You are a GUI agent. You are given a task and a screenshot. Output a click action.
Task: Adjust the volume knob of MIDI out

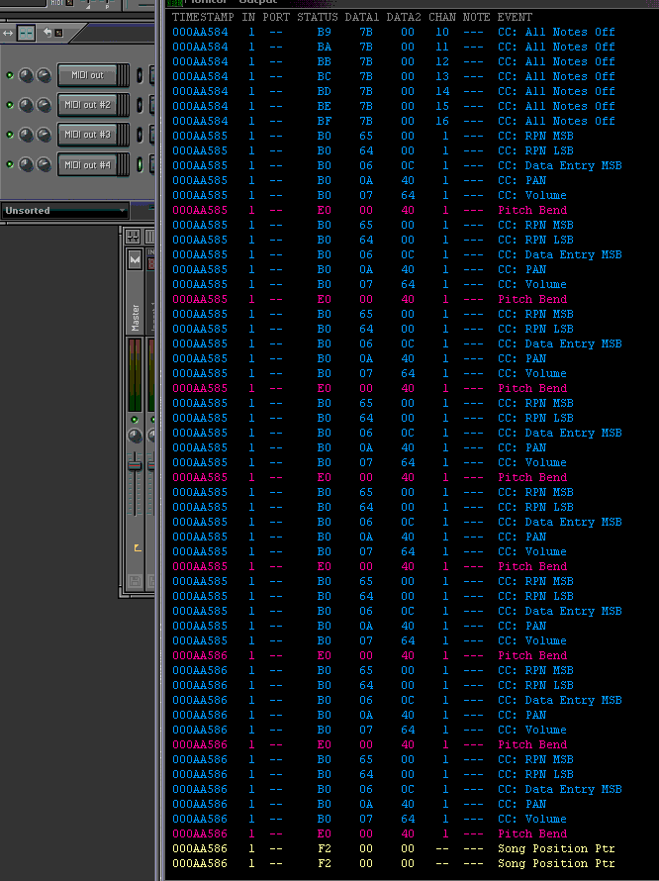44,74
